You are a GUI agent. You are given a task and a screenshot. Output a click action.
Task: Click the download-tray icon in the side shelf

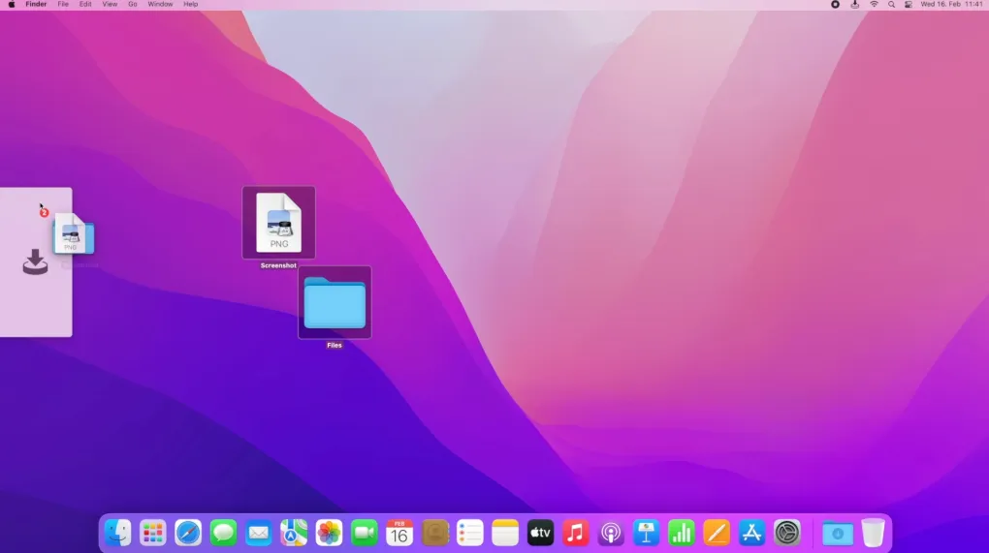click(x=35, y=261)
